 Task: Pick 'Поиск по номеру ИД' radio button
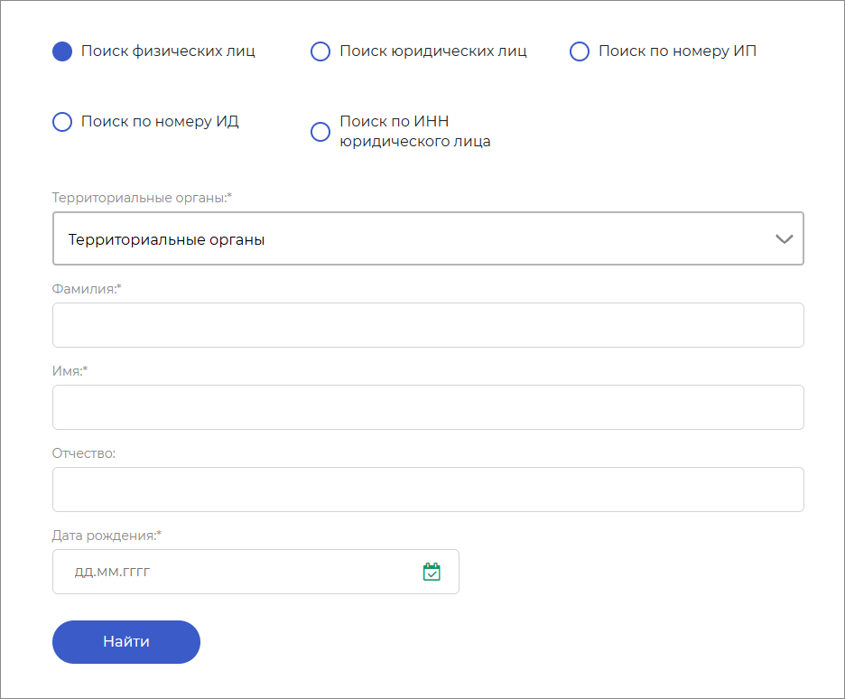[62, 122]
